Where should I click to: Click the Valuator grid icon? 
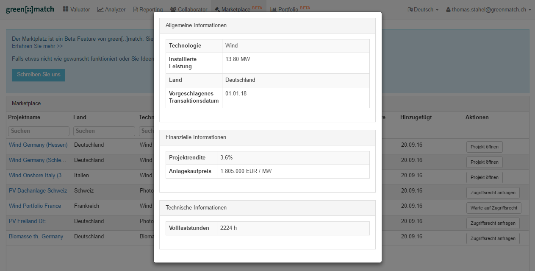click(66, 9)
